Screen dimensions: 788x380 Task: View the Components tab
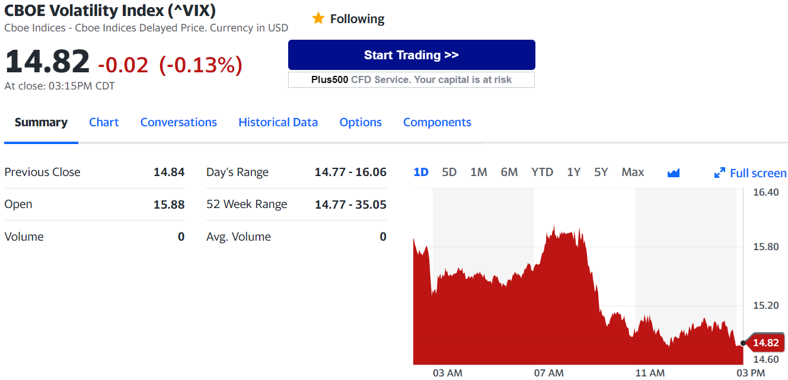tap(437, 122)
